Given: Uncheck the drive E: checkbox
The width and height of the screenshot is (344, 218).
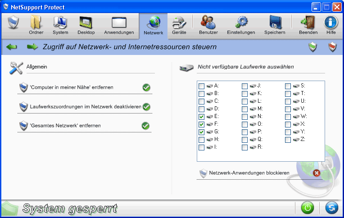Looking at the screenshot, I should [x=201, y=117].
